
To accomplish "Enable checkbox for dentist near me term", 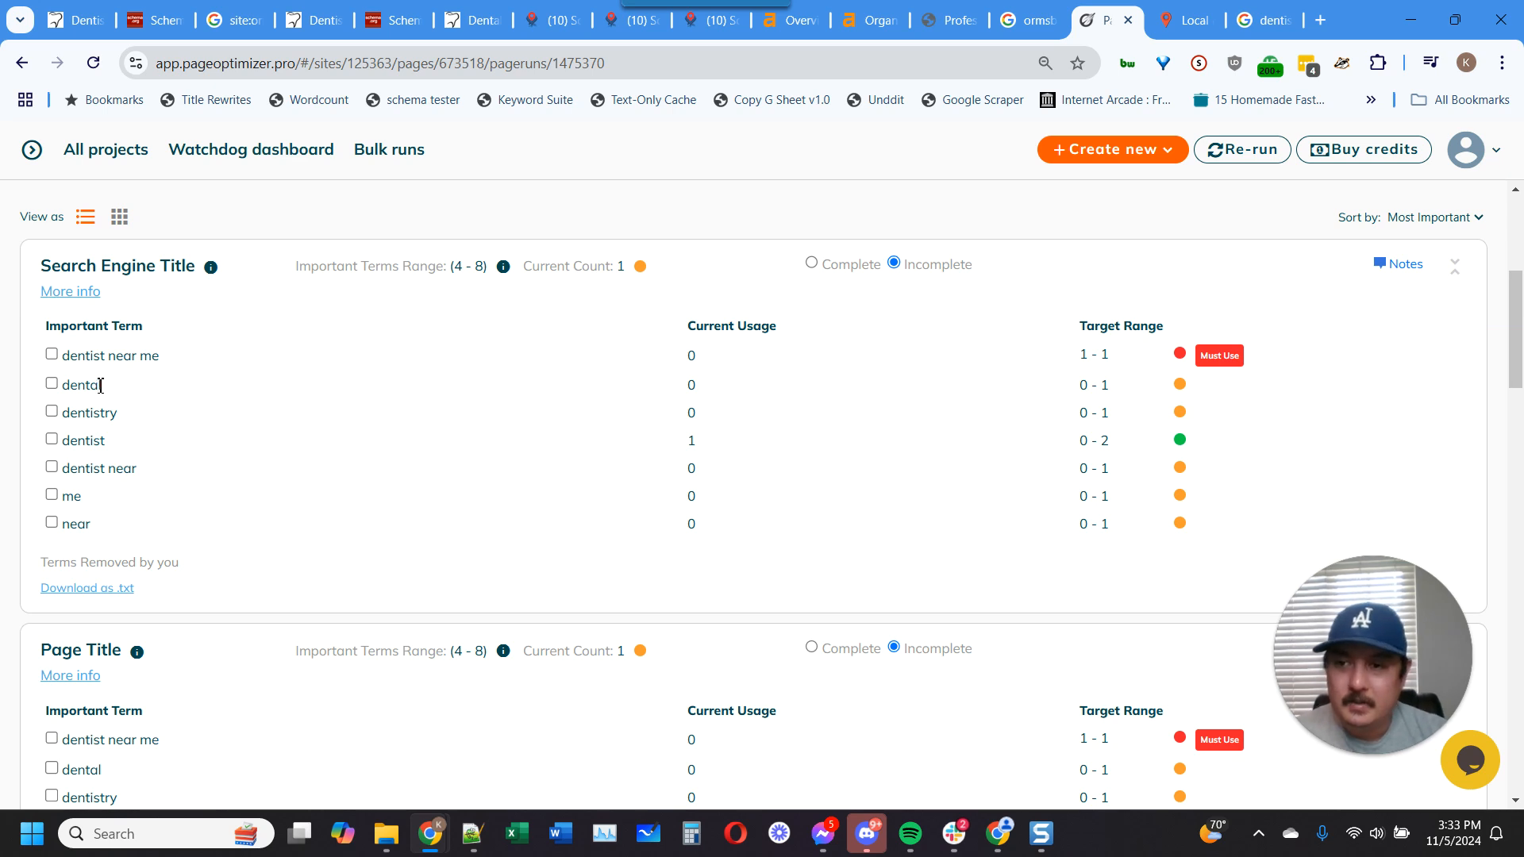I will point(52,354).
